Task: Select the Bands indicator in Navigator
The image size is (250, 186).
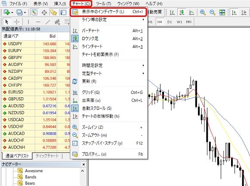Action: pyautogui.click(x=27, y=177)
